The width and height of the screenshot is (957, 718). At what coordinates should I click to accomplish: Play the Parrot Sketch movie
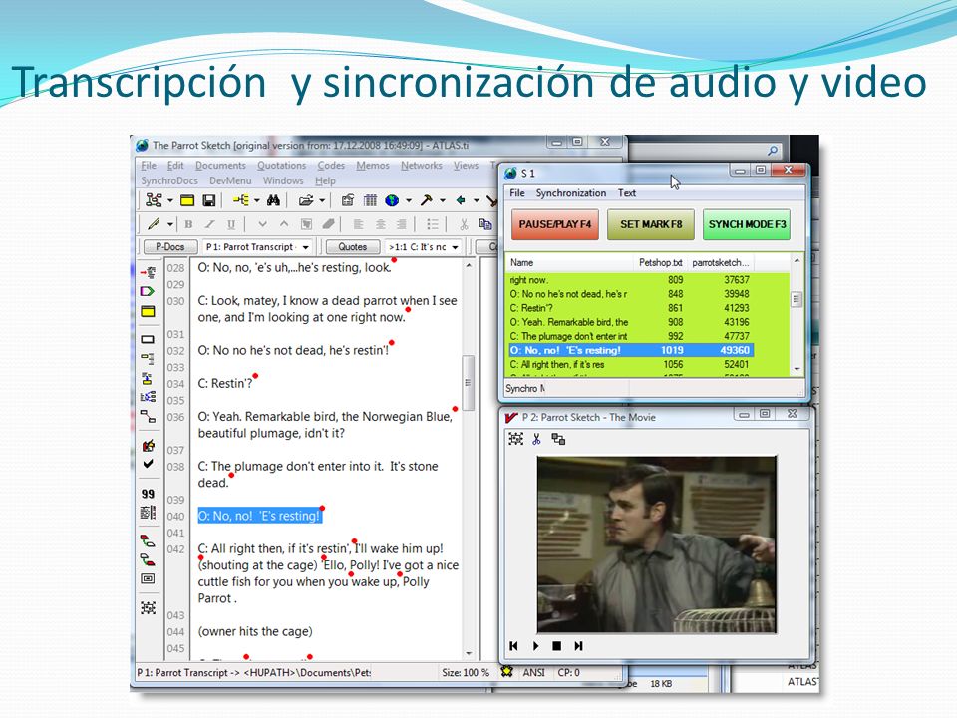click(x=536, y=646)
